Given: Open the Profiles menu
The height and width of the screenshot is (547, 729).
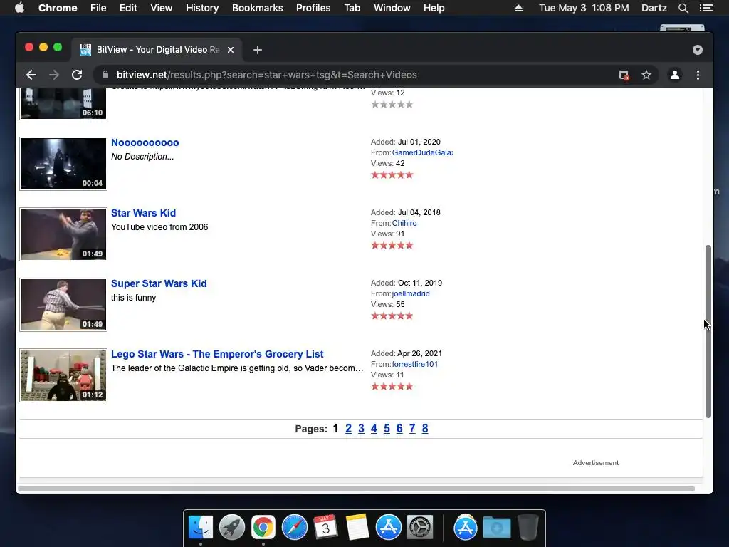Looking at the screenshot, I should pos(313,8).
